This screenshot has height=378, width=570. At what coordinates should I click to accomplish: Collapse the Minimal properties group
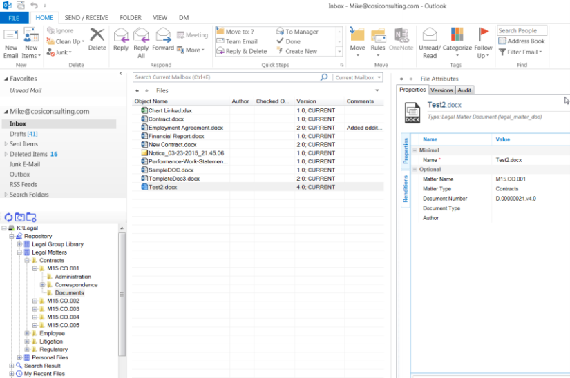415,150
